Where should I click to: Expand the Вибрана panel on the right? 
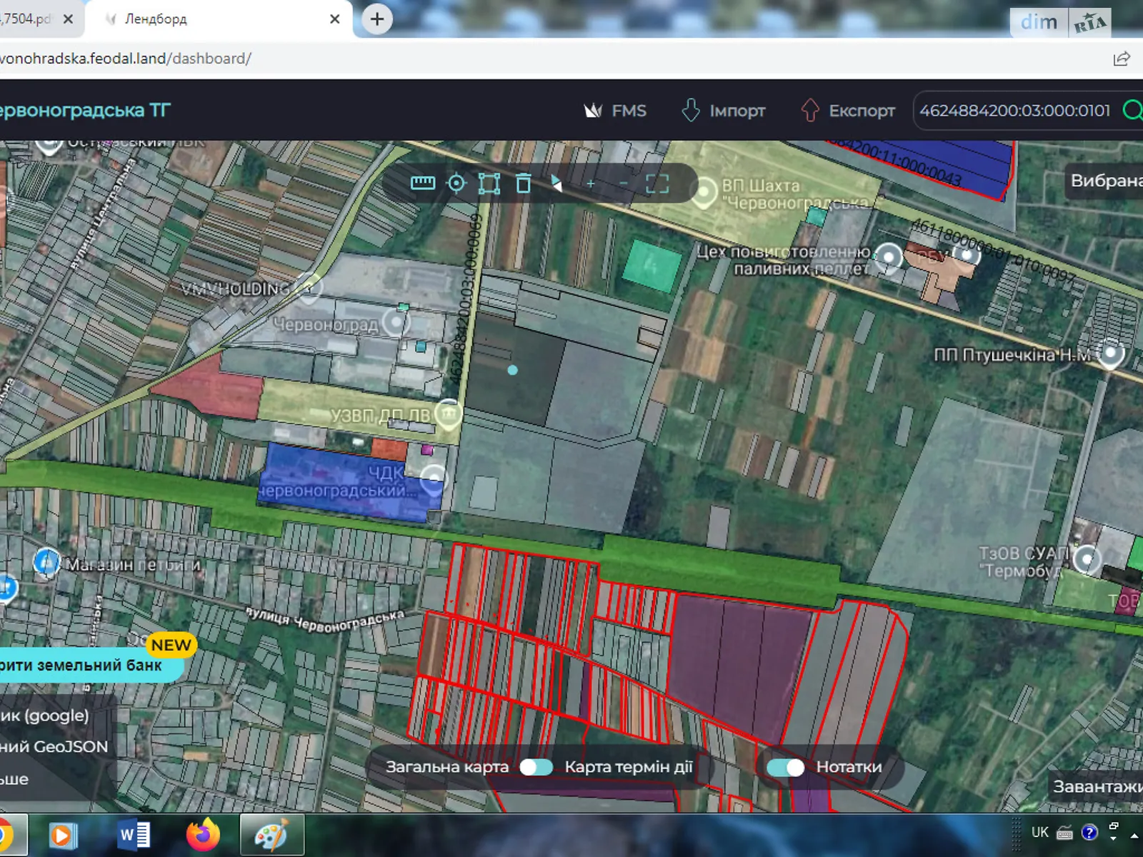coord(1106,181)
